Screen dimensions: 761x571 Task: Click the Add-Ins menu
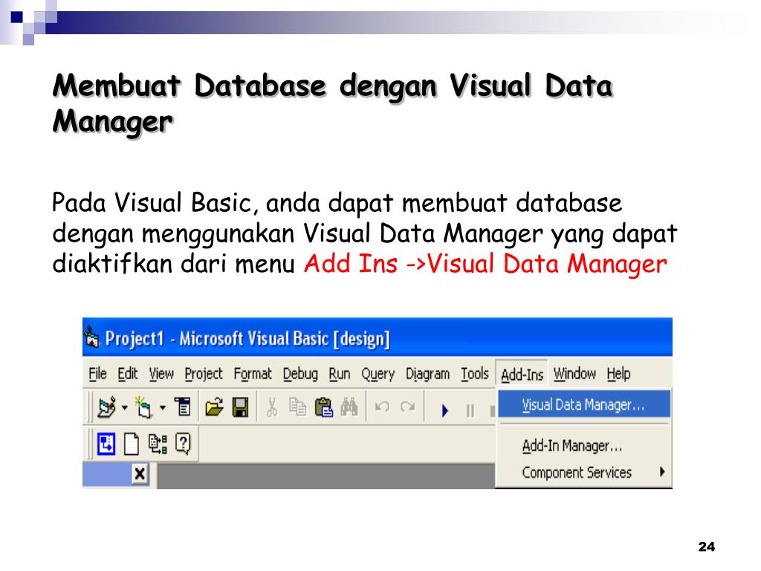click(522, 375)
